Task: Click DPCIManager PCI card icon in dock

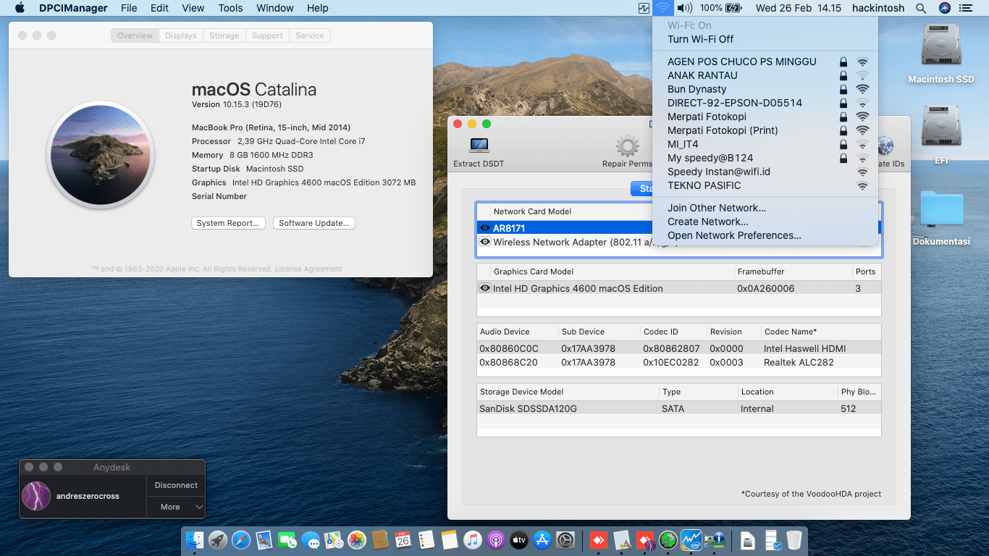Action: pyautogui.click(x=714, y=539)
